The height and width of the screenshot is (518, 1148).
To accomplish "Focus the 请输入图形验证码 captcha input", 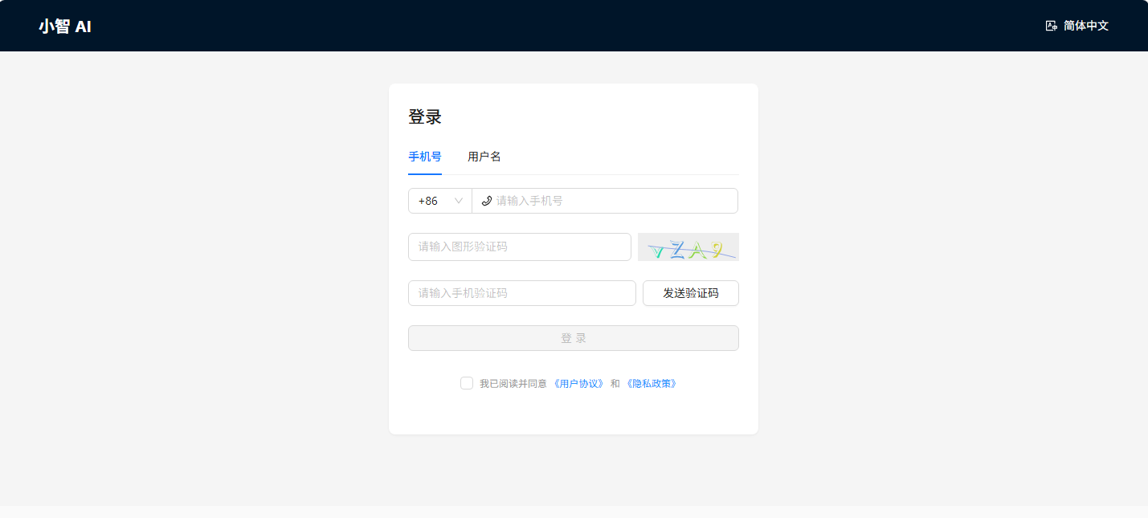I will 519,247.
